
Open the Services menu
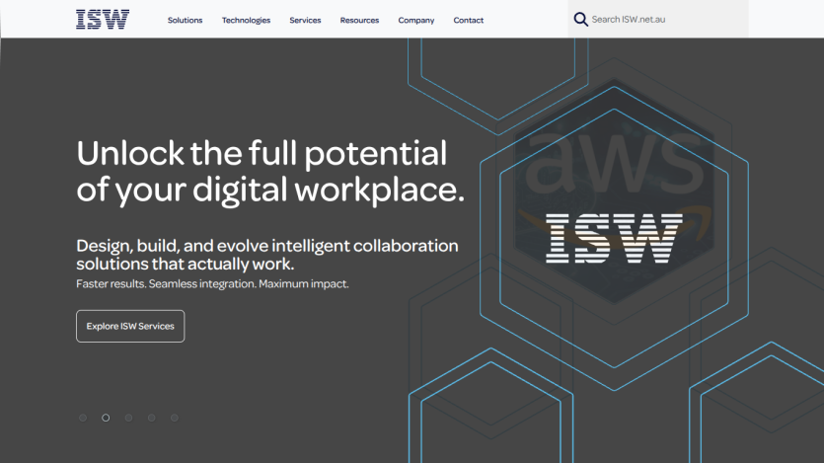305,20
